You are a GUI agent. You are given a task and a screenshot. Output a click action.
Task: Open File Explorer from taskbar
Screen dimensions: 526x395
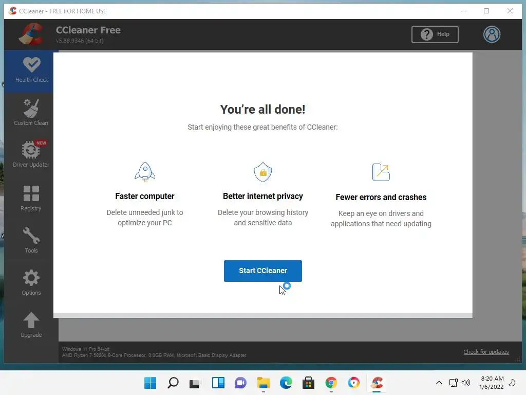[x=264, y=383]
